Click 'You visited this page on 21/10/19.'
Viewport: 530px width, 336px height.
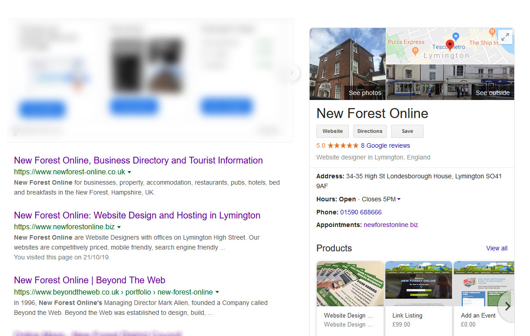click(x=62, y=257)
